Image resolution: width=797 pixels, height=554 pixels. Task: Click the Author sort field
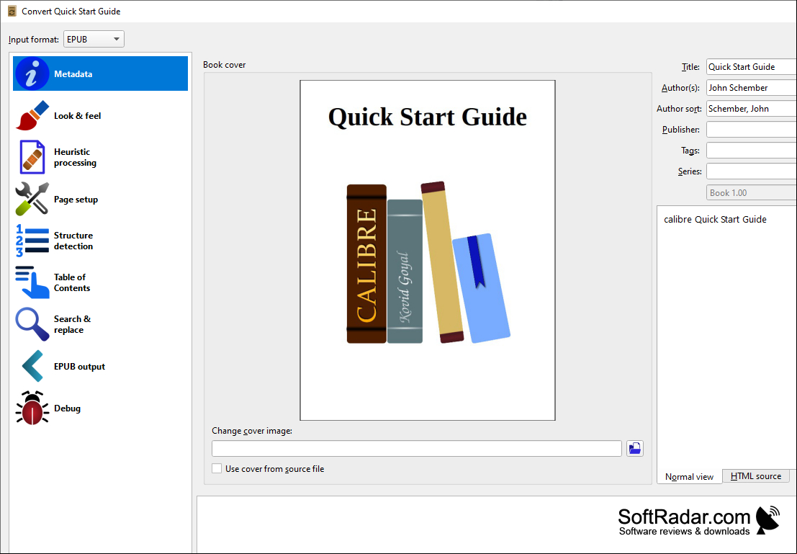pyautogui.click(x=751, y=108)
